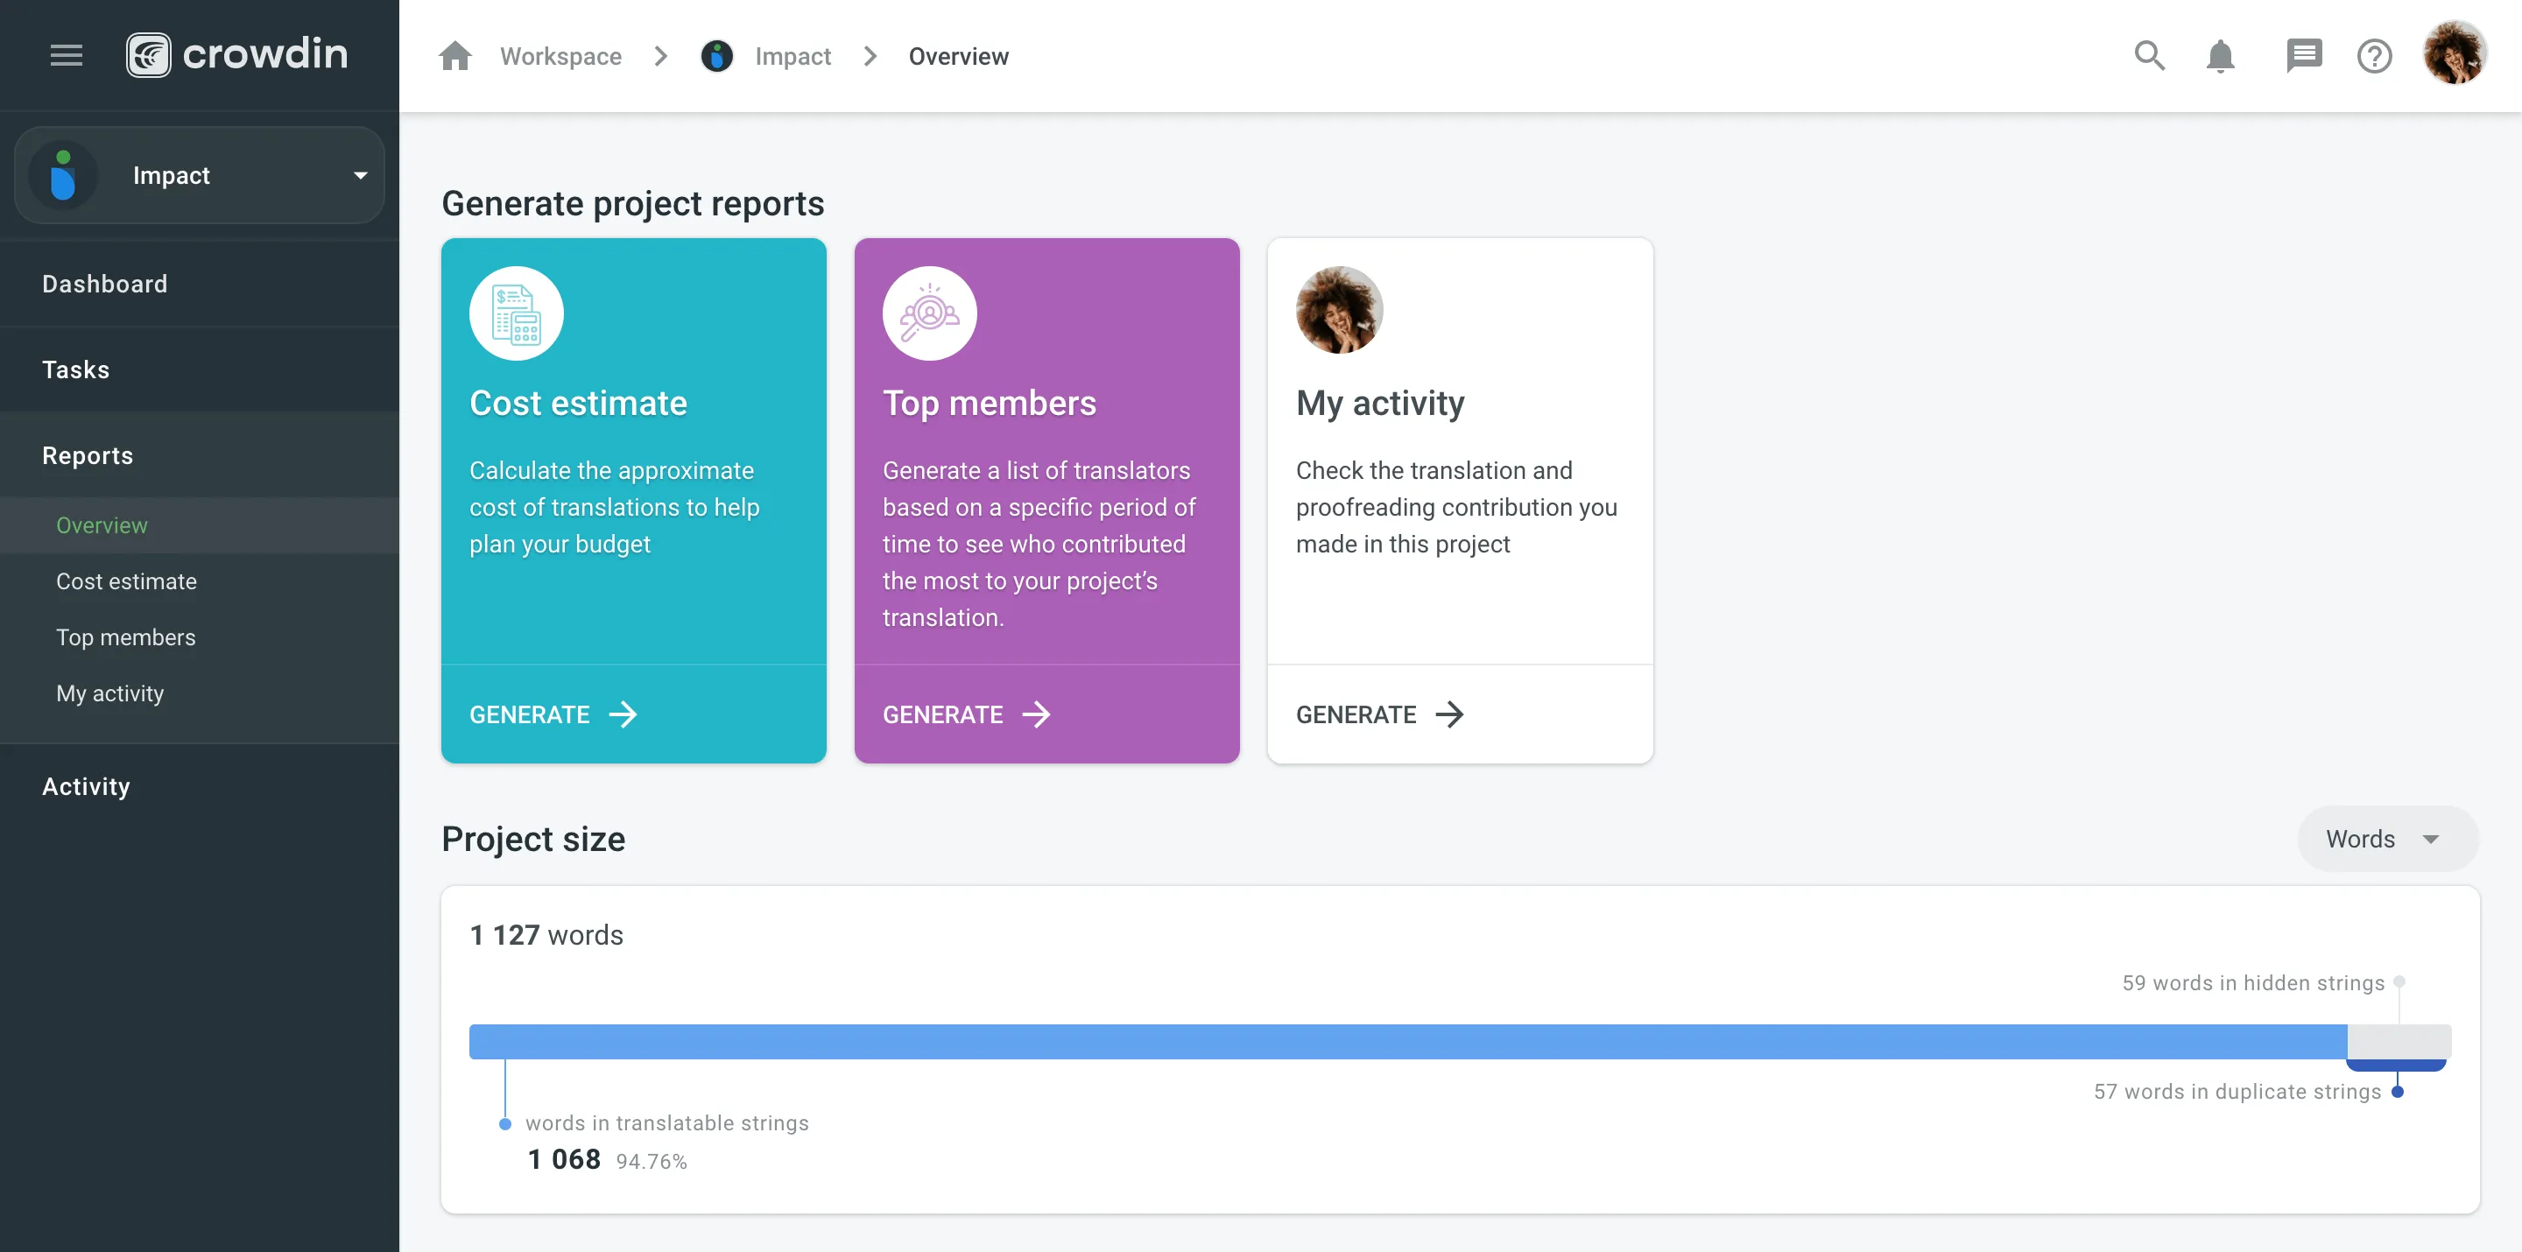The width and height of the screenshot is (2522, 1252).
Task: Toggle the hamburger menu icon
Action: 66,54
